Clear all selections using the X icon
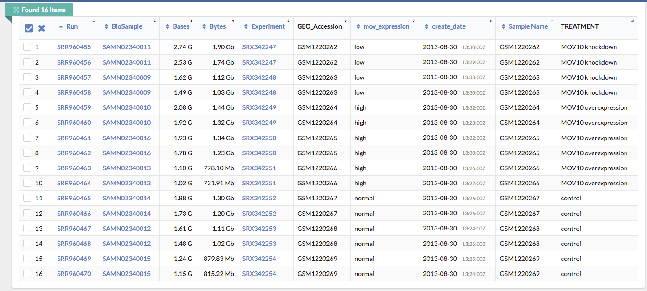This screenshot has height=291, width=647. [42, 28]
